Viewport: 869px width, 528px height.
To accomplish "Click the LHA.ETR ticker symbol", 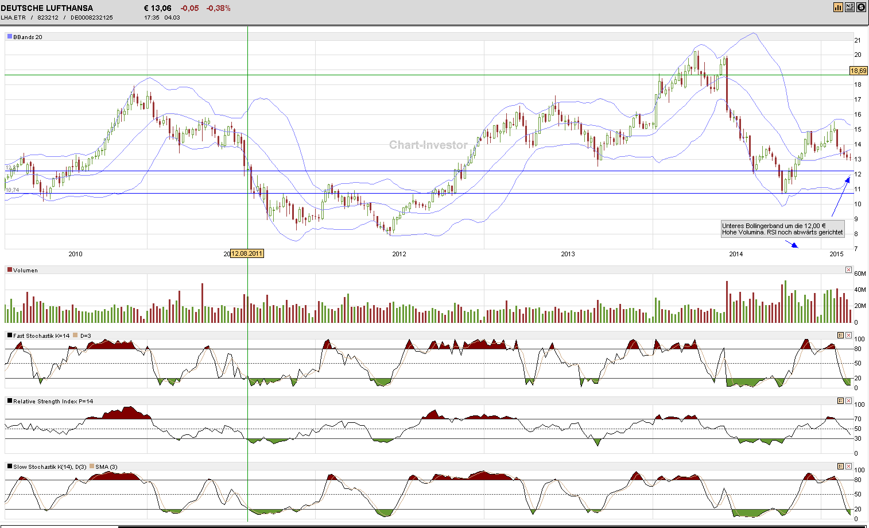I will click(x=13, y=18).
